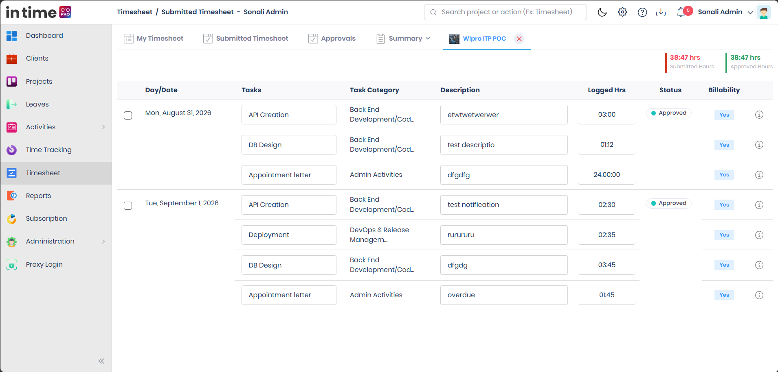Screen dimensions: 778x372
Task: Click the Day/Date column header
Action: [161, 90]
